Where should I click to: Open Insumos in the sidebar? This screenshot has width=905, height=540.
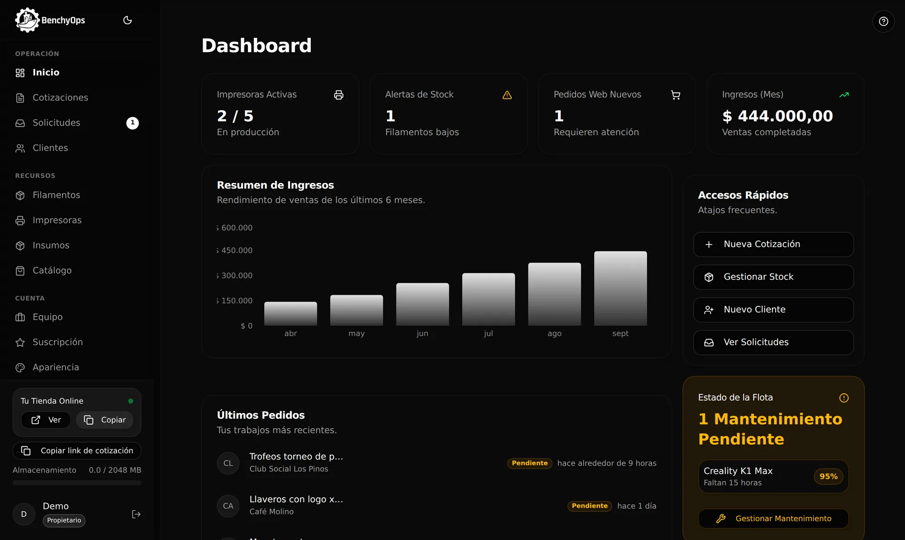pyautogui.click(x=77, y=245)
